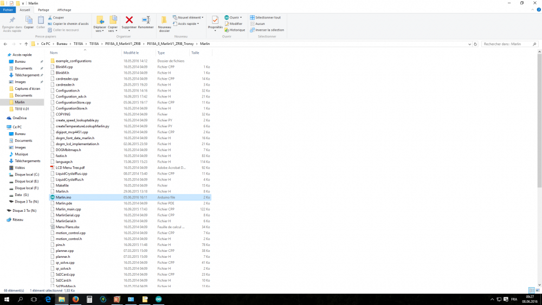This screenshot has height=305, width=542.
Task: Open Historique in the ribbon
Action: [235, 30]
